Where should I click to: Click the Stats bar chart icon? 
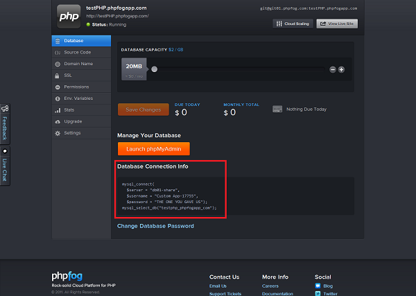[58, 110]
